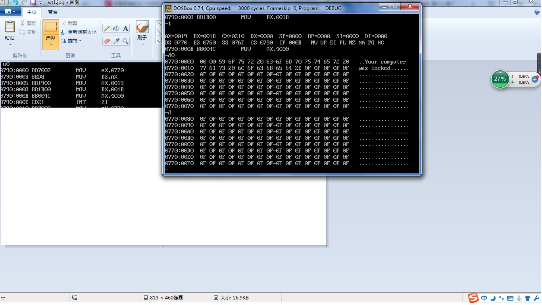Open the Customize Quick Access Toolbar arrow
542x305 pixels.
40,2
